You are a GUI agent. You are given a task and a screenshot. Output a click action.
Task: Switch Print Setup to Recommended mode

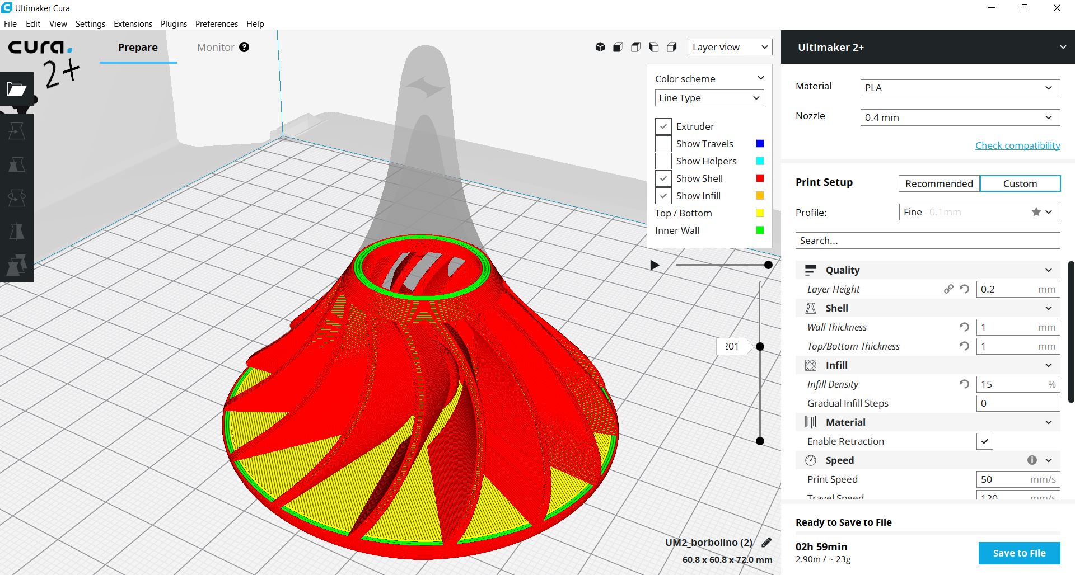tap(939, 183)
